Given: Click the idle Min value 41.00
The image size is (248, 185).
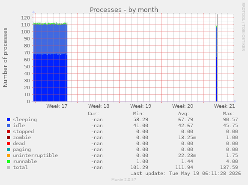Looking at the screenshot, I should coord(141,126).
